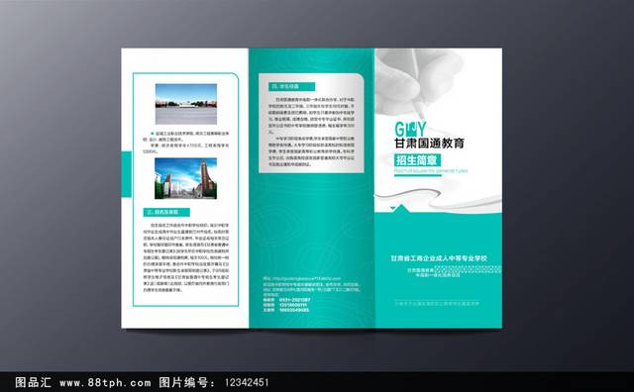Click the teal heading label in left panel
The height and width of the screenshot is (392, 634).
click(x=166, y=212)
